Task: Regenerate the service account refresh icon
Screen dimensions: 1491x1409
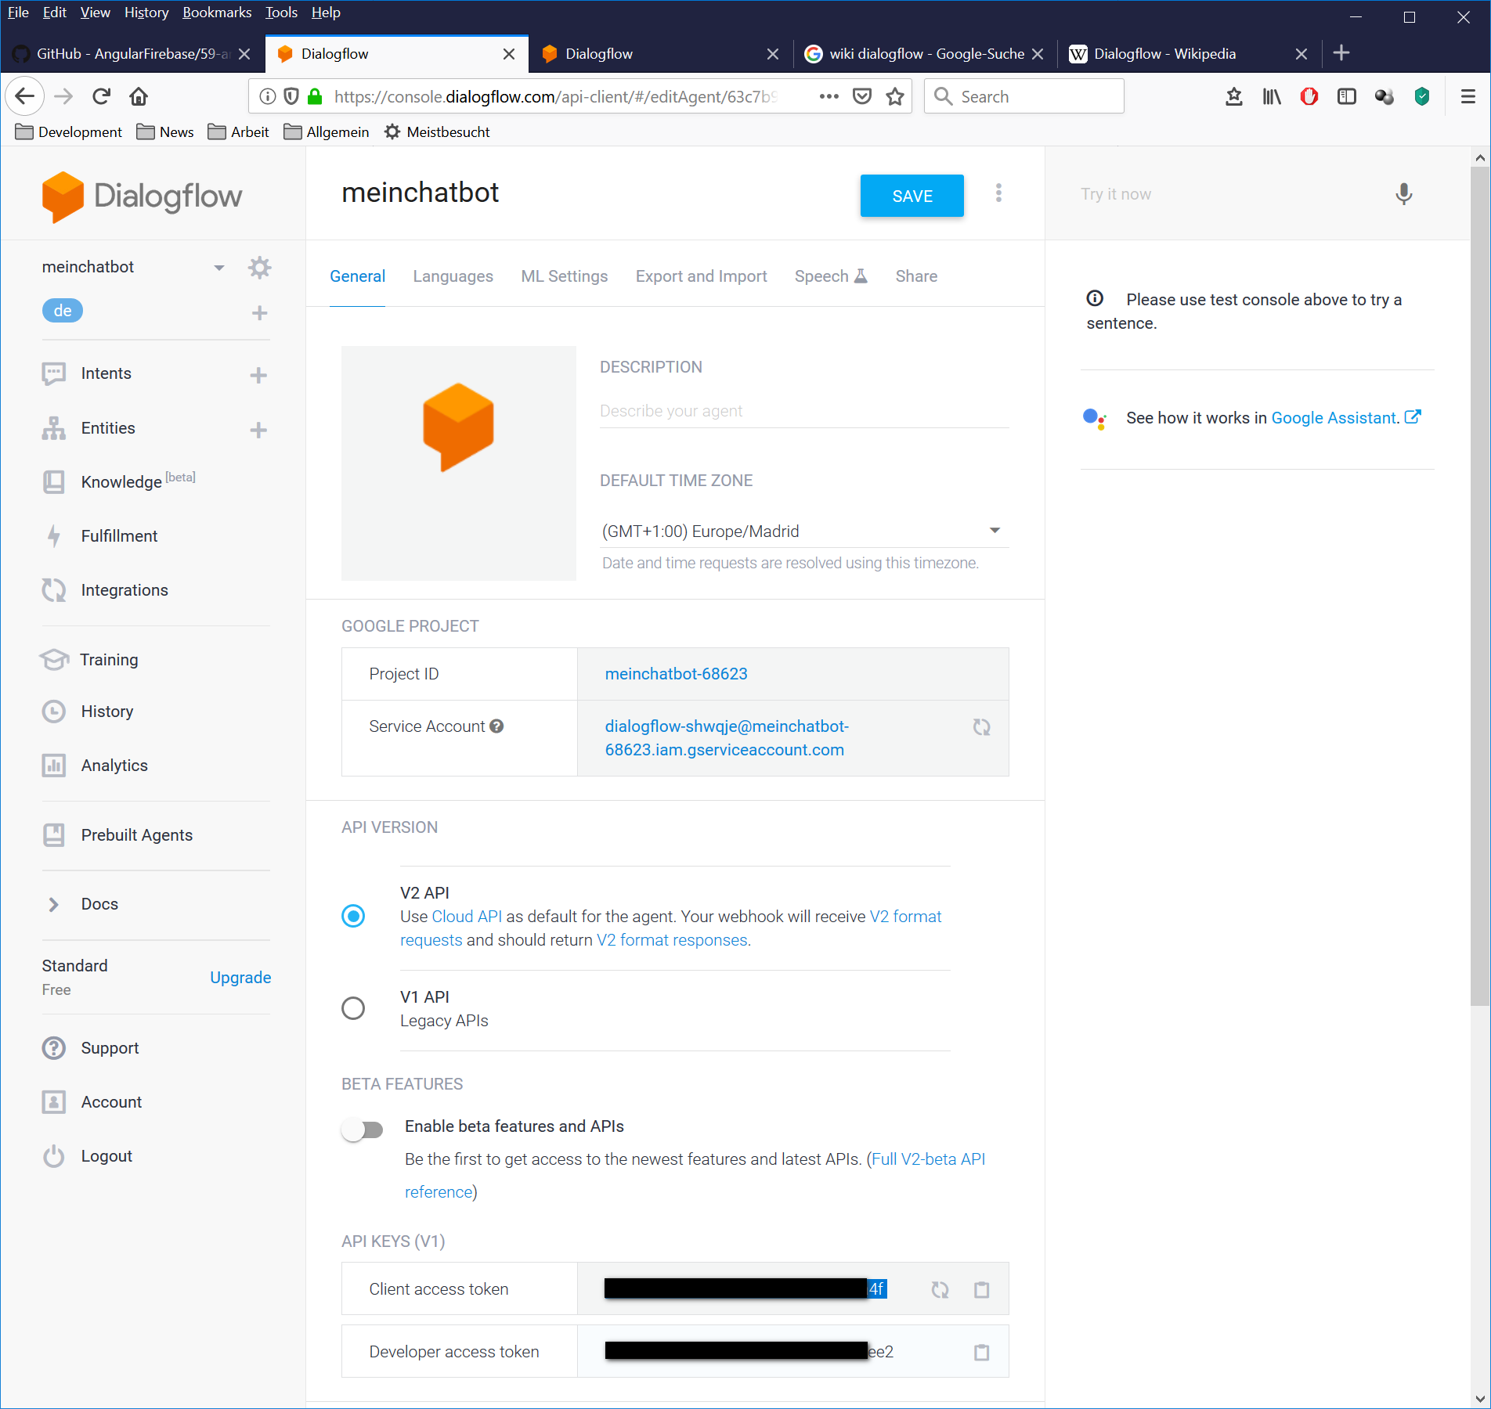Action: pyautogui.click(x=981, y=727)
